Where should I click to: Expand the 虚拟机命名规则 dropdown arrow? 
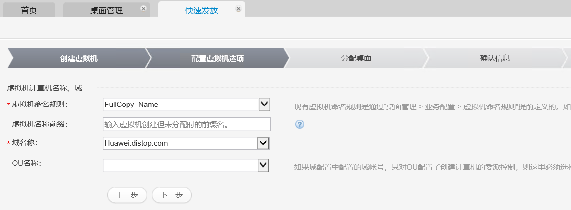(x=264, y=104)
